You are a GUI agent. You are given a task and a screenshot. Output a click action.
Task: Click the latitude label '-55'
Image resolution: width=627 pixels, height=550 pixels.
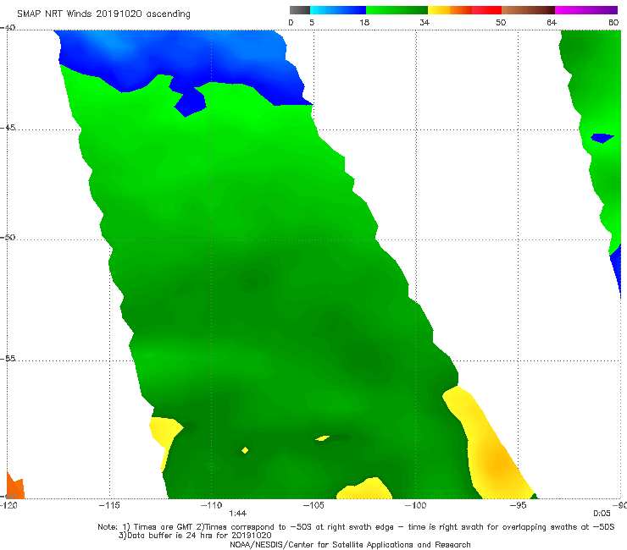[8, 358]
